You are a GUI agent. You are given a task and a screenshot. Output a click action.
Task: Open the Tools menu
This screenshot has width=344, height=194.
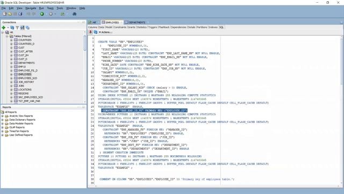click(60, 8)
